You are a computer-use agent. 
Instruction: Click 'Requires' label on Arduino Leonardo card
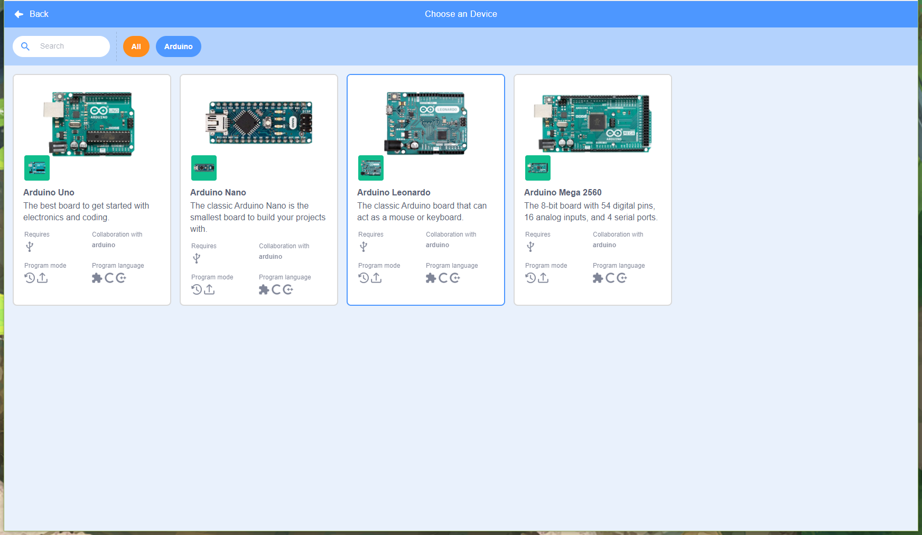coord(371,234)
